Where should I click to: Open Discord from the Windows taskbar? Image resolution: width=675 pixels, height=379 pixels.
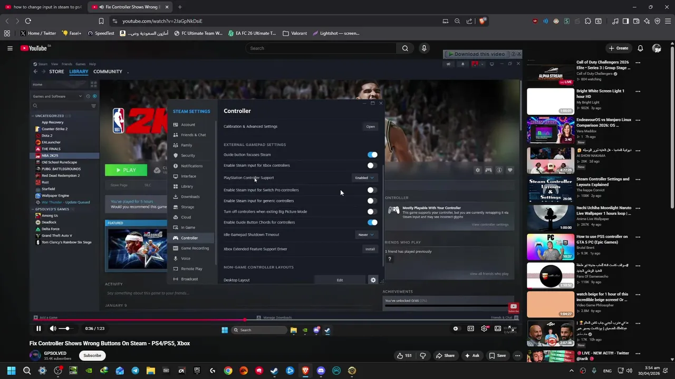[x=321, y=371]
